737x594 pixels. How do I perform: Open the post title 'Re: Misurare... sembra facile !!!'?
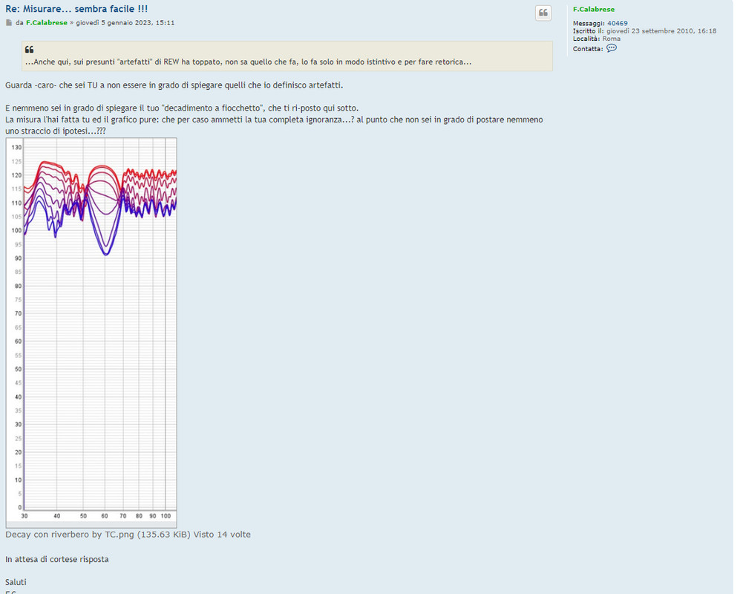76,9
